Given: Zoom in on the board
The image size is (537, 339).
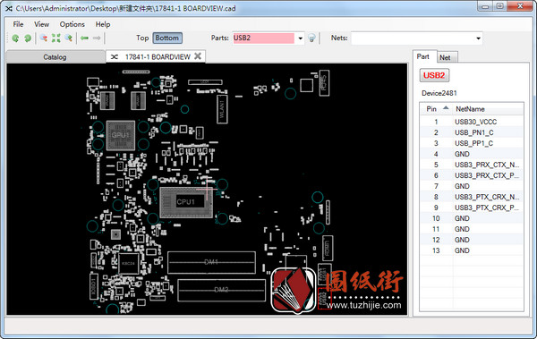Looking at the screenshot, I should pyautogui.click(x=69, y=38).
